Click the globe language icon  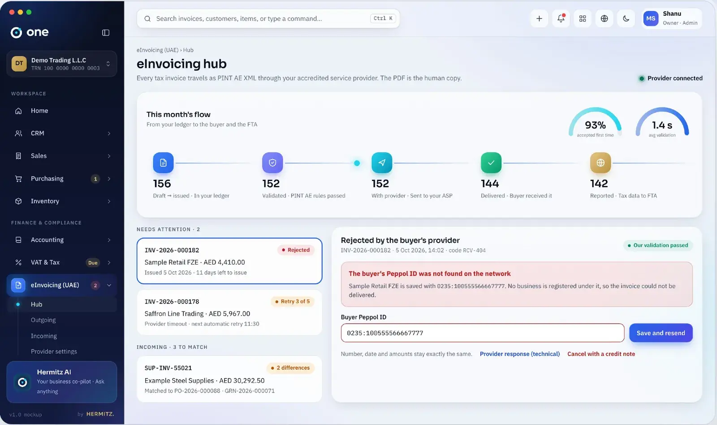(604, 18)
